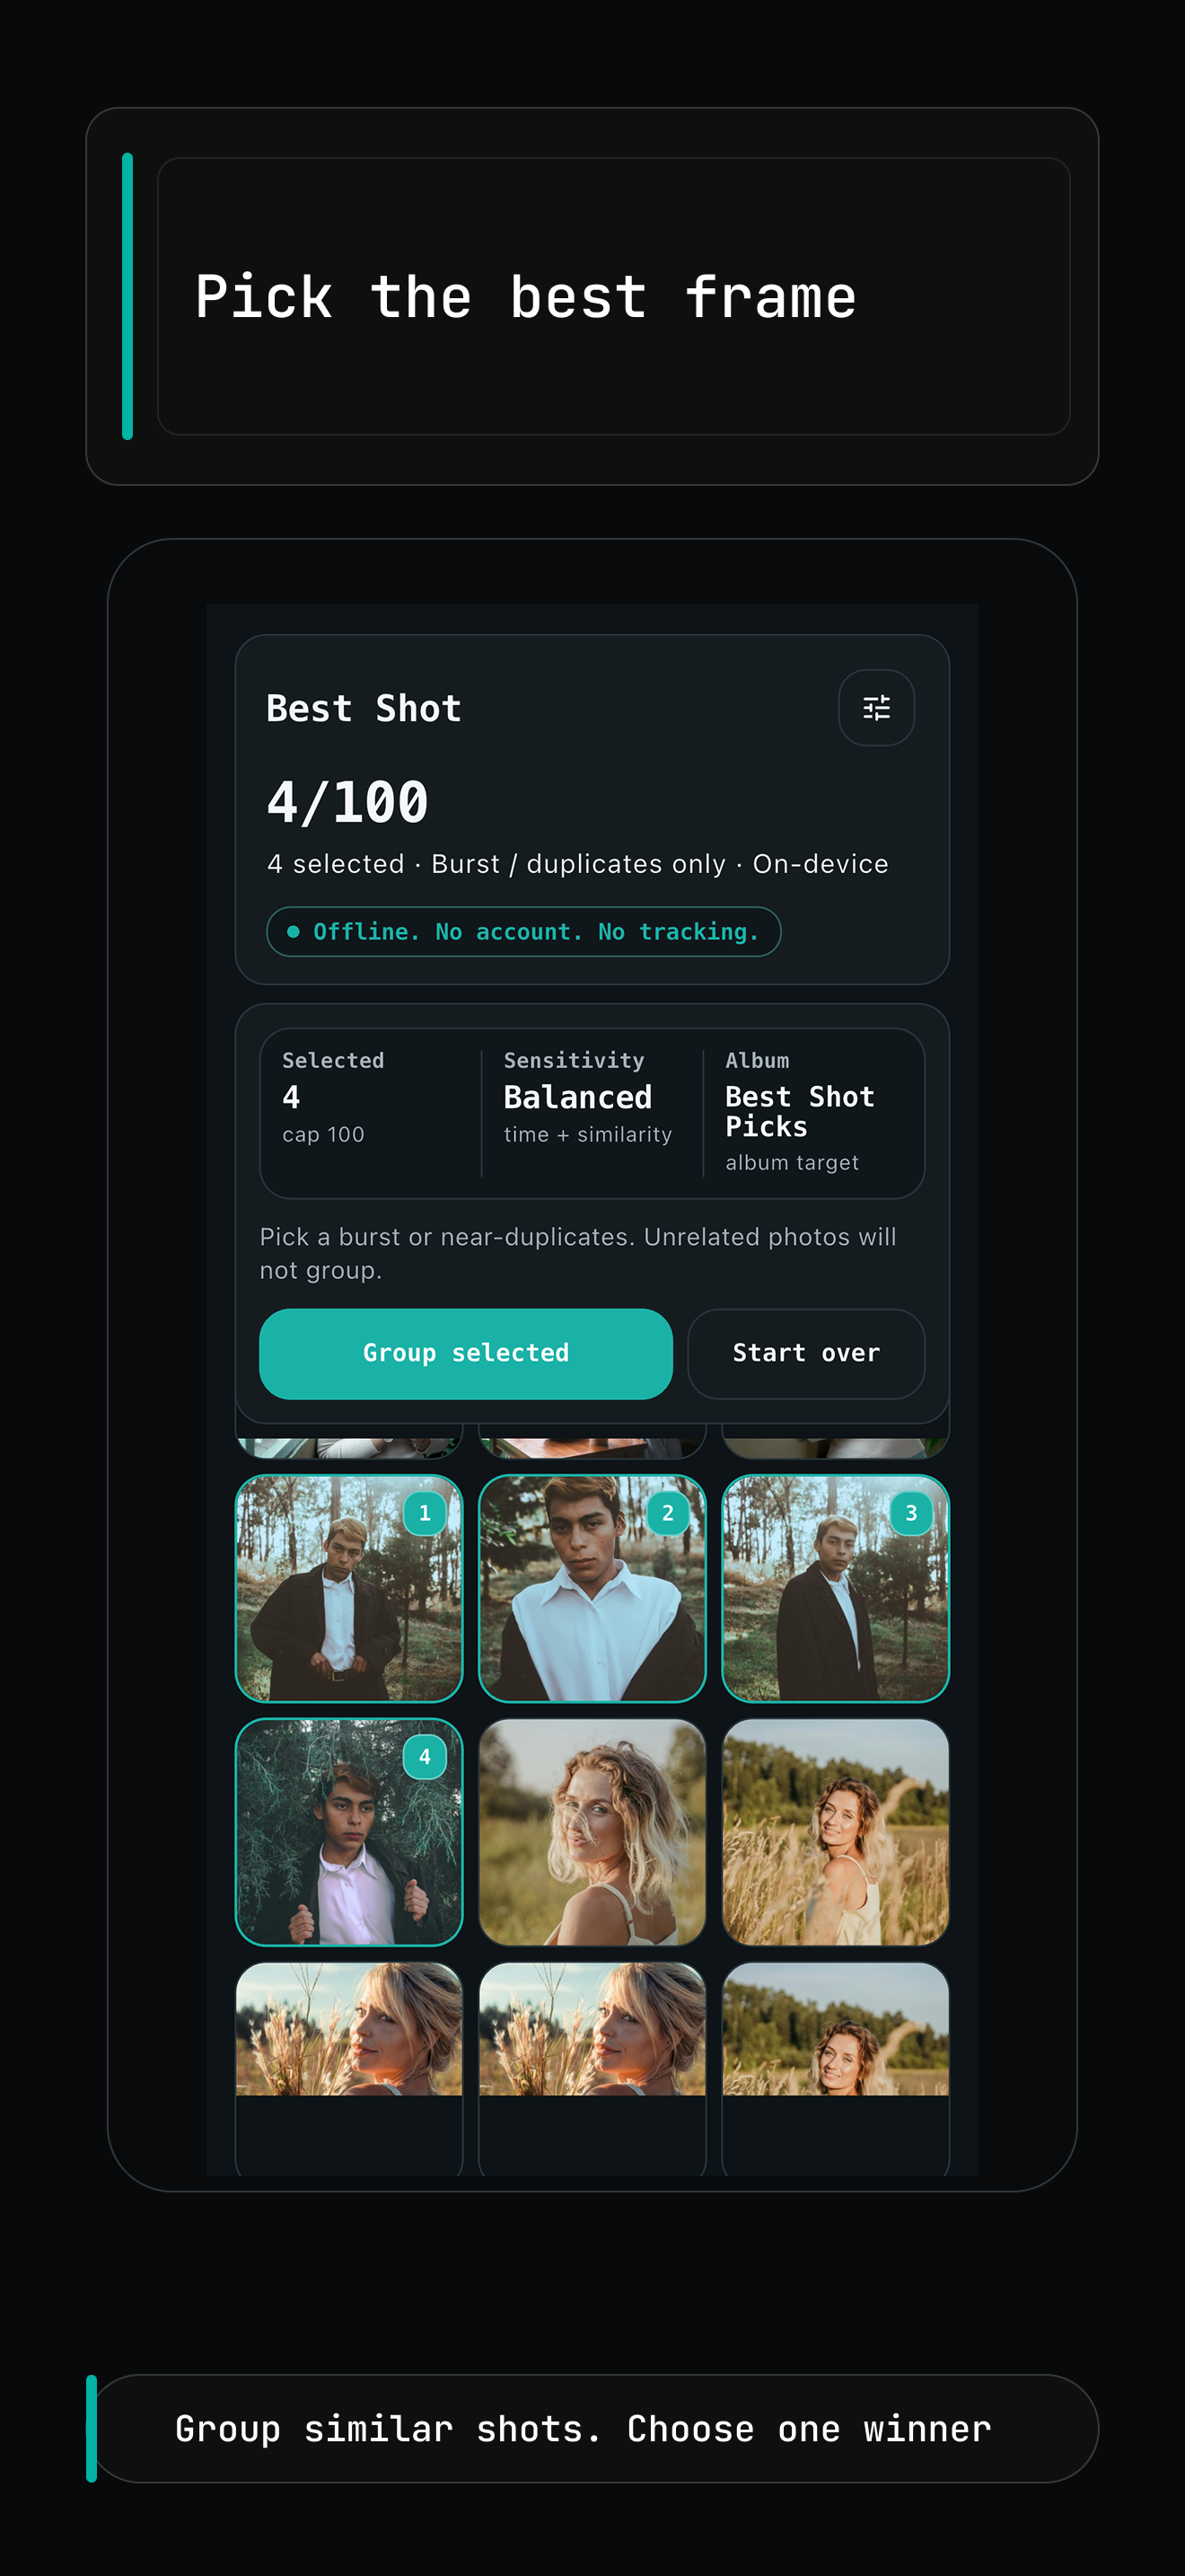Tap the 4/100 selection counter
1185x2576 pixels.
coord(347,802)
